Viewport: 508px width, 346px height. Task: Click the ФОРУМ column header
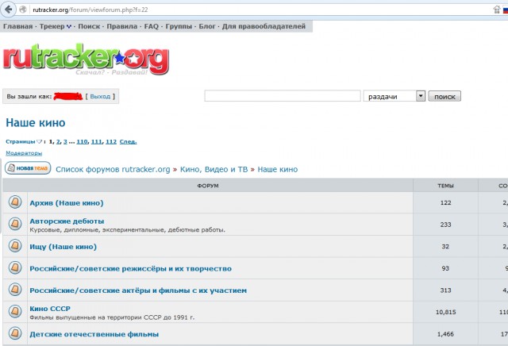point(208,186)
